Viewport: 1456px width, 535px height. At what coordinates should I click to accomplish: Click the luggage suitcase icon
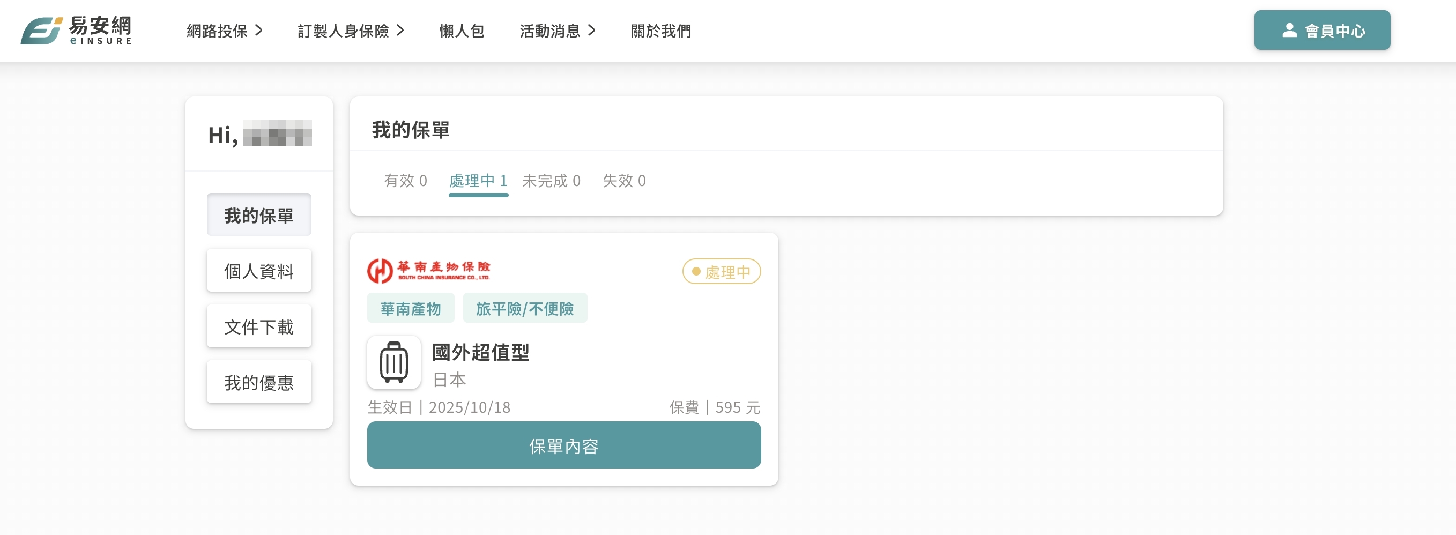[394, 362]
